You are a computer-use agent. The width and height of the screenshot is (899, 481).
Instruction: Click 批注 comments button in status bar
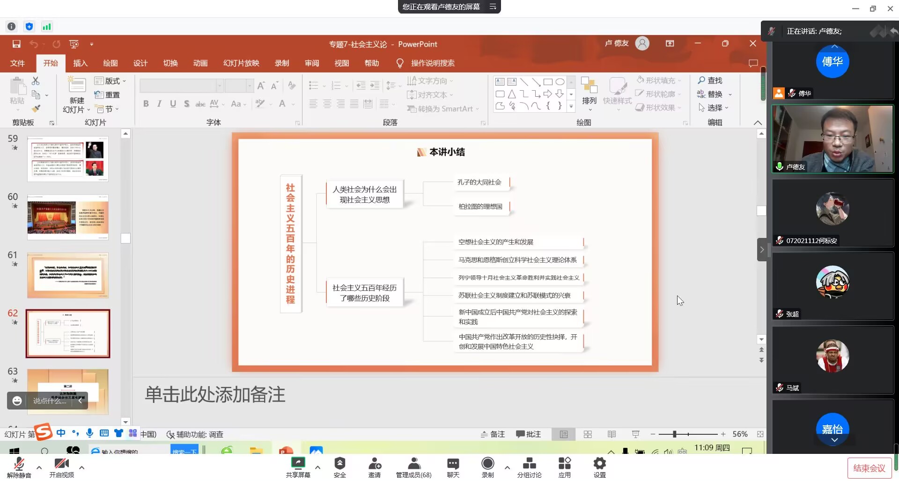pos(528,434)
